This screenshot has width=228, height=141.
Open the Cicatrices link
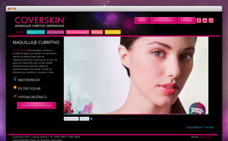194,127
